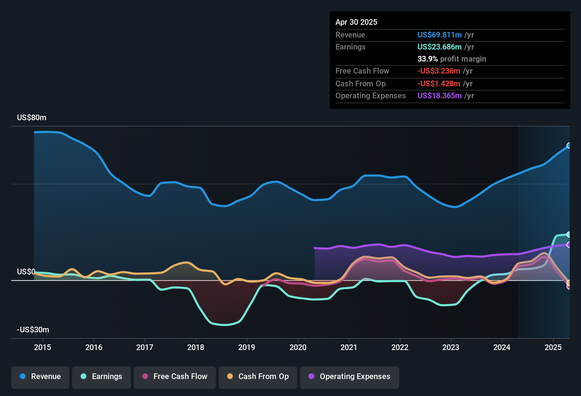Click the purple Operating Expenses legend dot
The width and height of the screenshot is (581, 396).
(x=311, y=376)
